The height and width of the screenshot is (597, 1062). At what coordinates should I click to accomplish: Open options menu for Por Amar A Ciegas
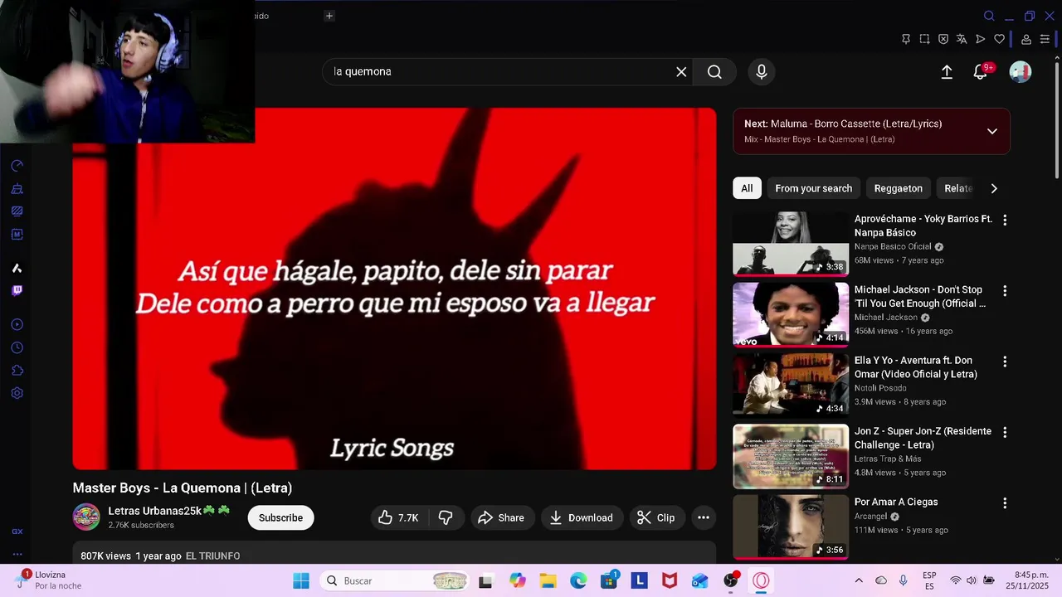point(1005,503)
